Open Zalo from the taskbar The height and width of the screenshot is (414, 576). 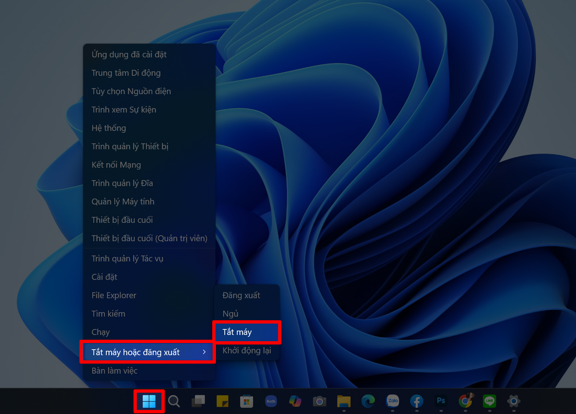(392, 401)
